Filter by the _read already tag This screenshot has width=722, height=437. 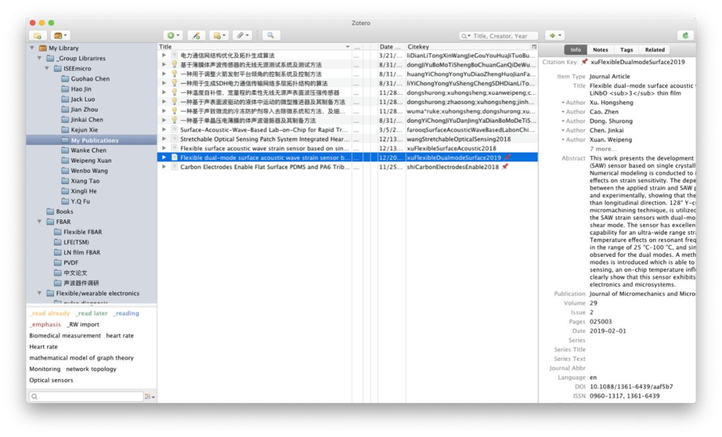tap(49, 314)
